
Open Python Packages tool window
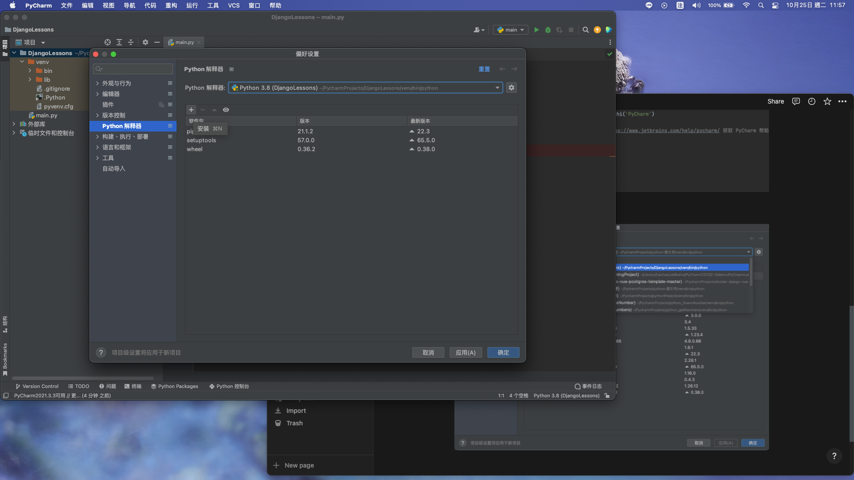pos(174,386)
